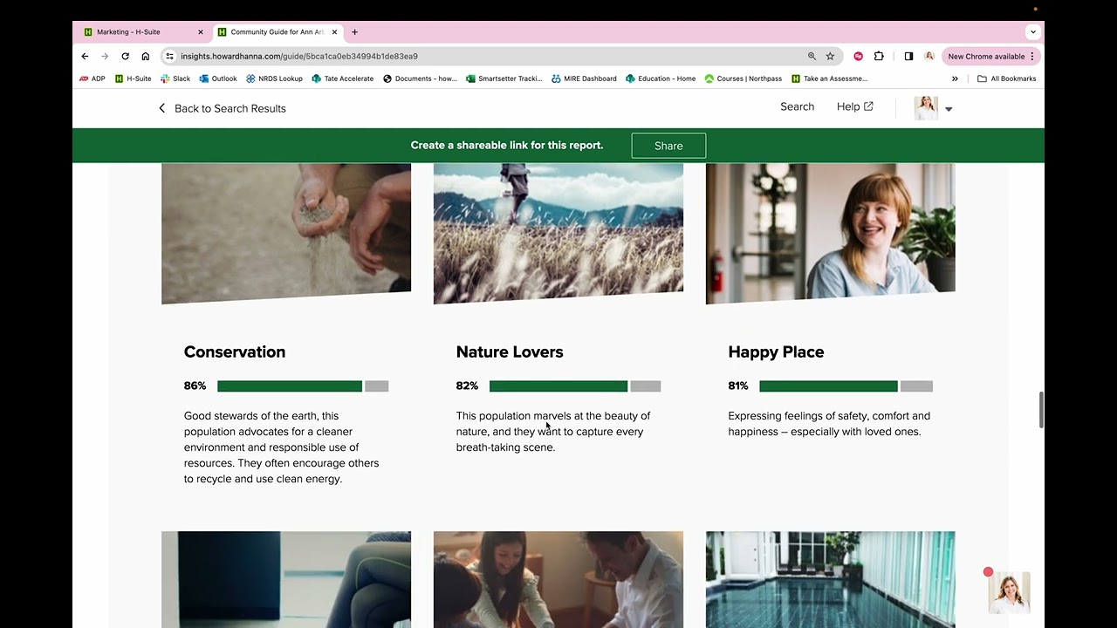Click the family gathering image card
This screenshot has height=628, width=1117.
point(558,579)
